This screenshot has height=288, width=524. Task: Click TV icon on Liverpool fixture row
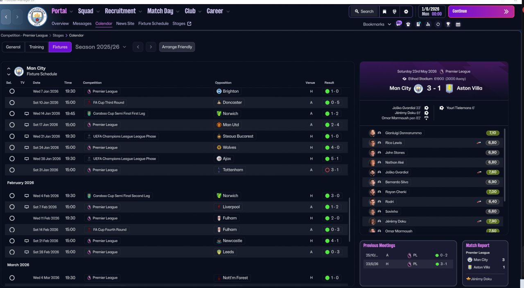point(27,207)
